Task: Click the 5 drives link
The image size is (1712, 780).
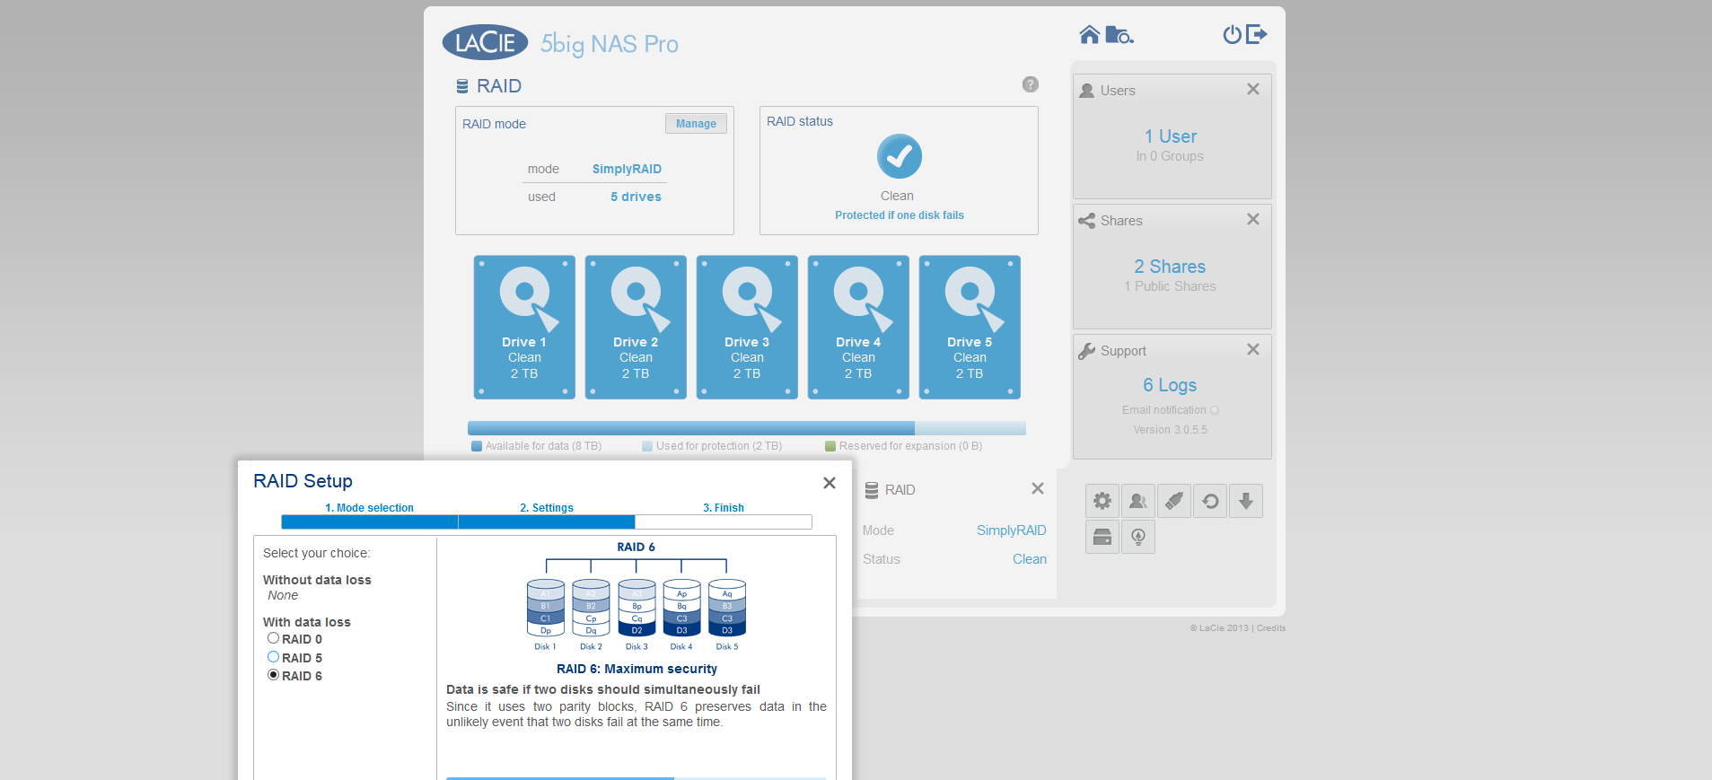Action: 636,197
